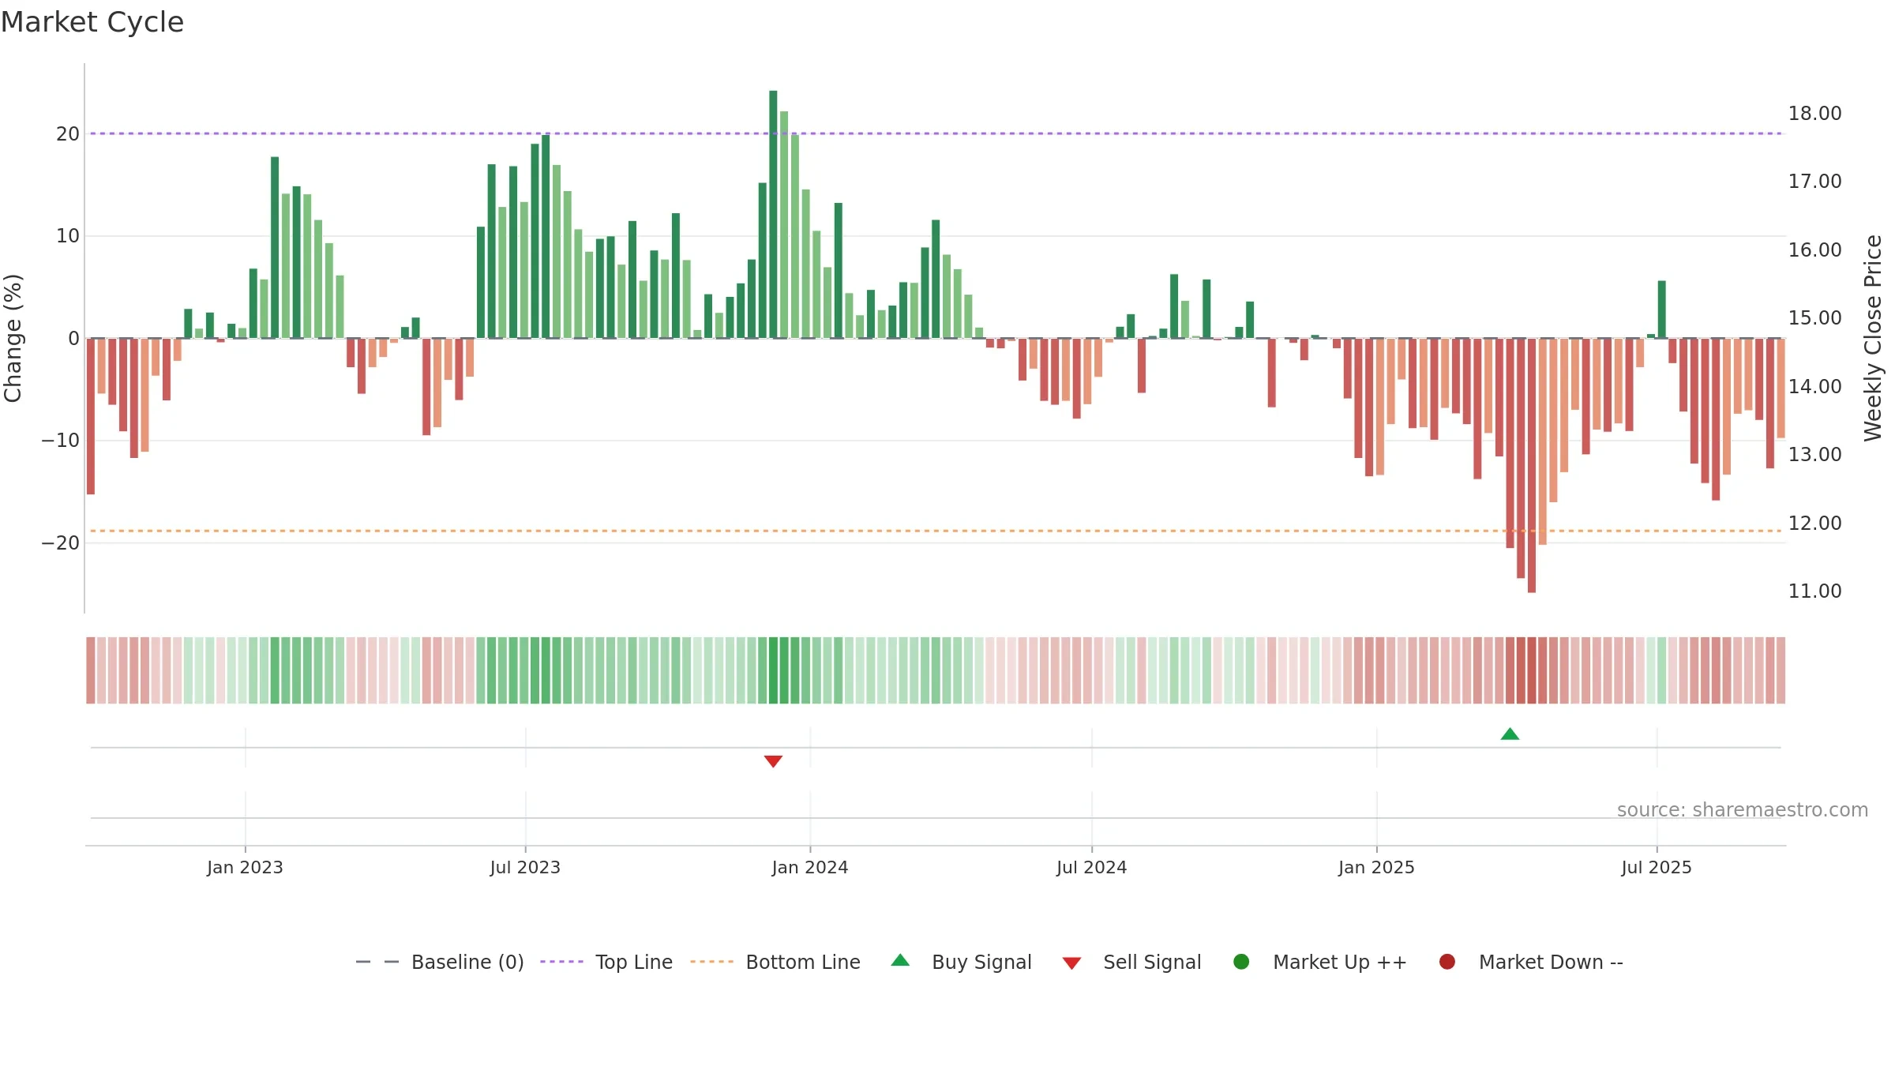Click the Jan 2023 axis label
Viewport: 1895px width, 1066px height.
pyautogui.click(x=245, y=867)
